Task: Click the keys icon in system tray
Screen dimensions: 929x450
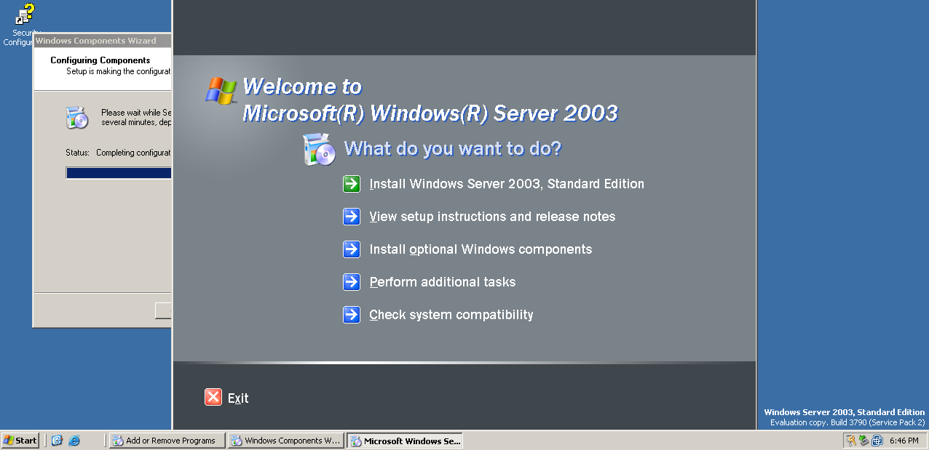Action: (x=851, y=441)
